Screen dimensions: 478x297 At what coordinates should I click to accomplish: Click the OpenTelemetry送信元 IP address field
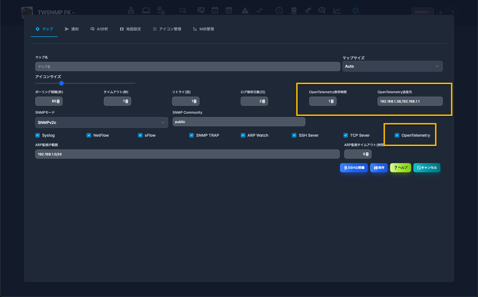point(410,101)
